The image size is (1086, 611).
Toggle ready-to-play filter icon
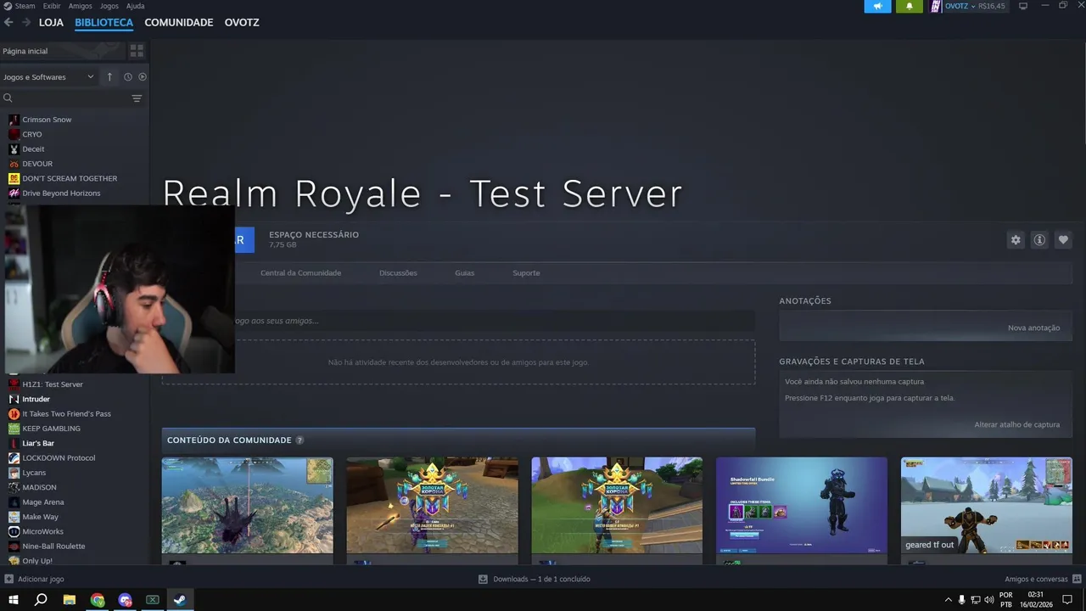[143, 76]
